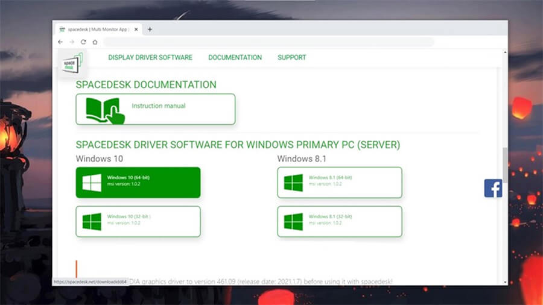The height and width of the screenshot is (305, 543).
Task: Click Windows logo in Windows 10 64-bit card
Action: click(92, 183)
